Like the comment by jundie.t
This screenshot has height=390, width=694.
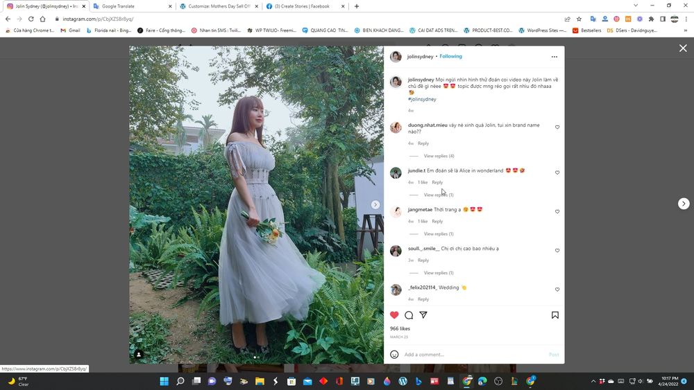click(x=557, y=172)
